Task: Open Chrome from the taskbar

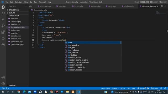Action: pos(19,92)
